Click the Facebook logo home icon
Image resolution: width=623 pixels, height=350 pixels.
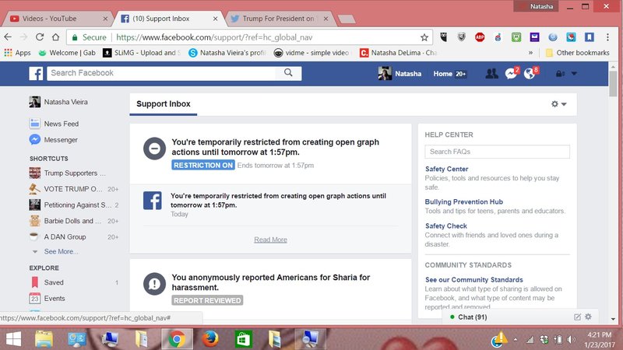[36, 73]
